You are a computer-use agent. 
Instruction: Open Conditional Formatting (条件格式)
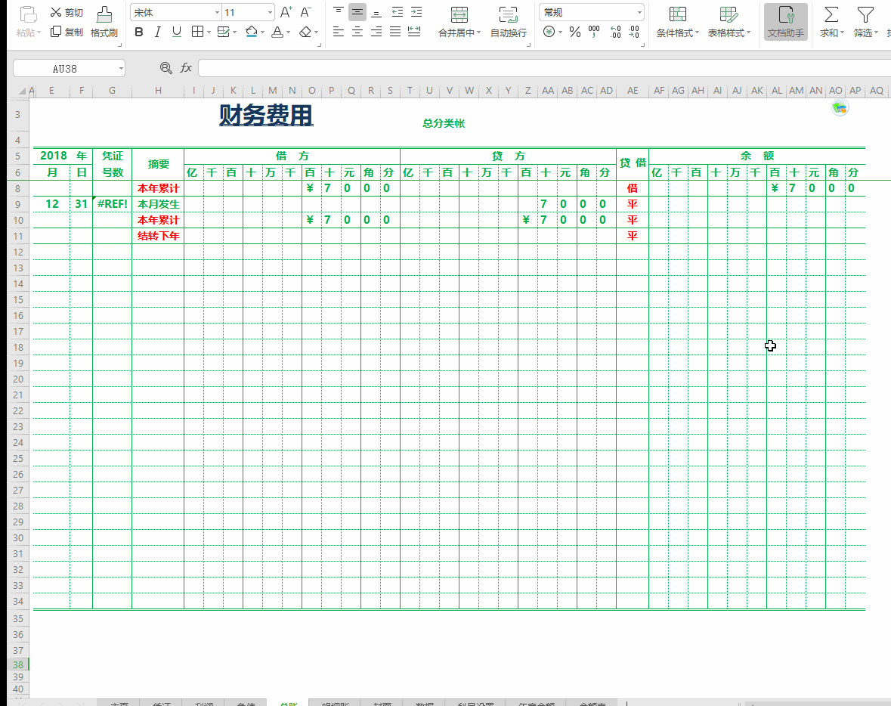[677, 22]
